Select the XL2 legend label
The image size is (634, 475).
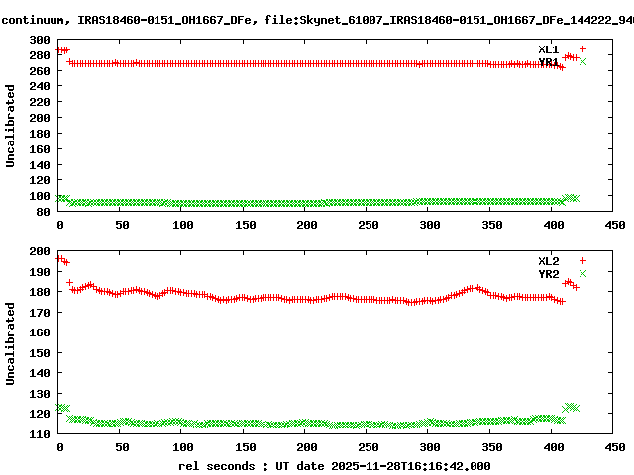[x=548, y=260]
